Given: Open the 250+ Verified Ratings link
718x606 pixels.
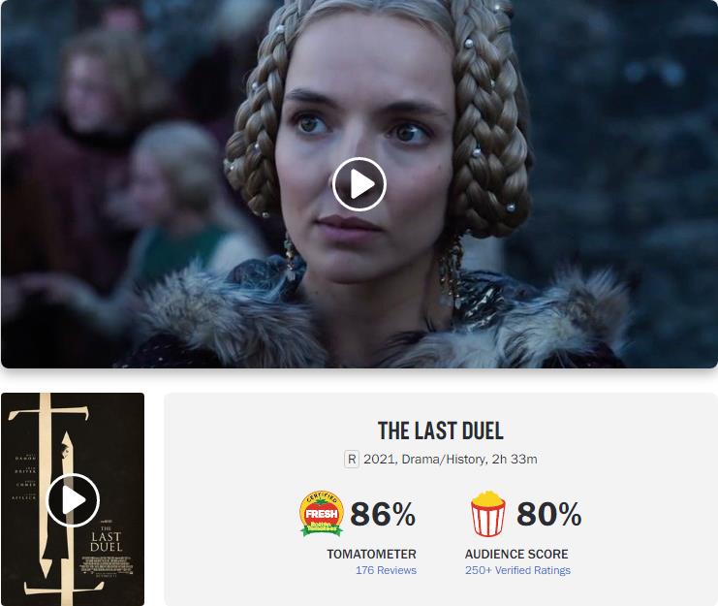Looking at the screenshot, I should point(517,570).
